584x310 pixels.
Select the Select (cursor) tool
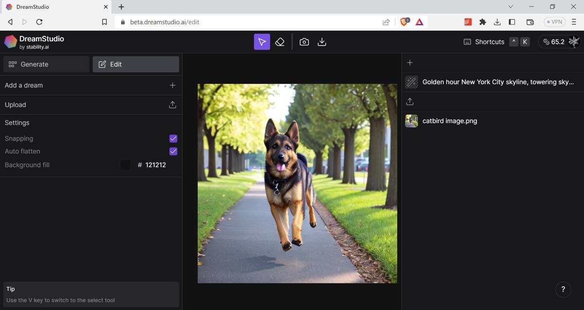click(x=262, y=42)
